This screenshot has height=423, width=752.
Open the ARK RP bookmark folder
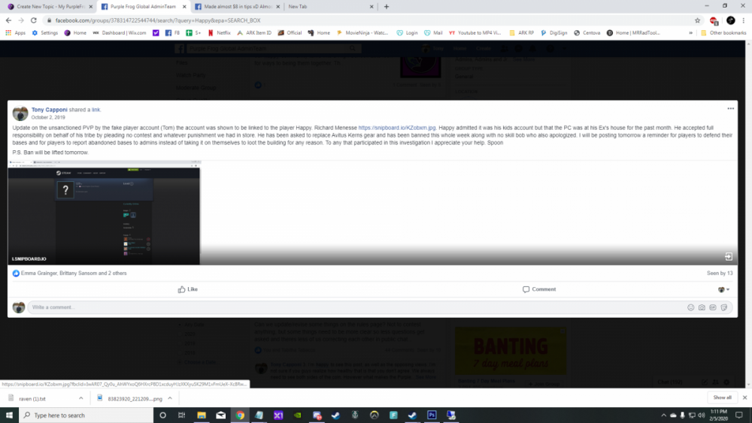(521, 33)
